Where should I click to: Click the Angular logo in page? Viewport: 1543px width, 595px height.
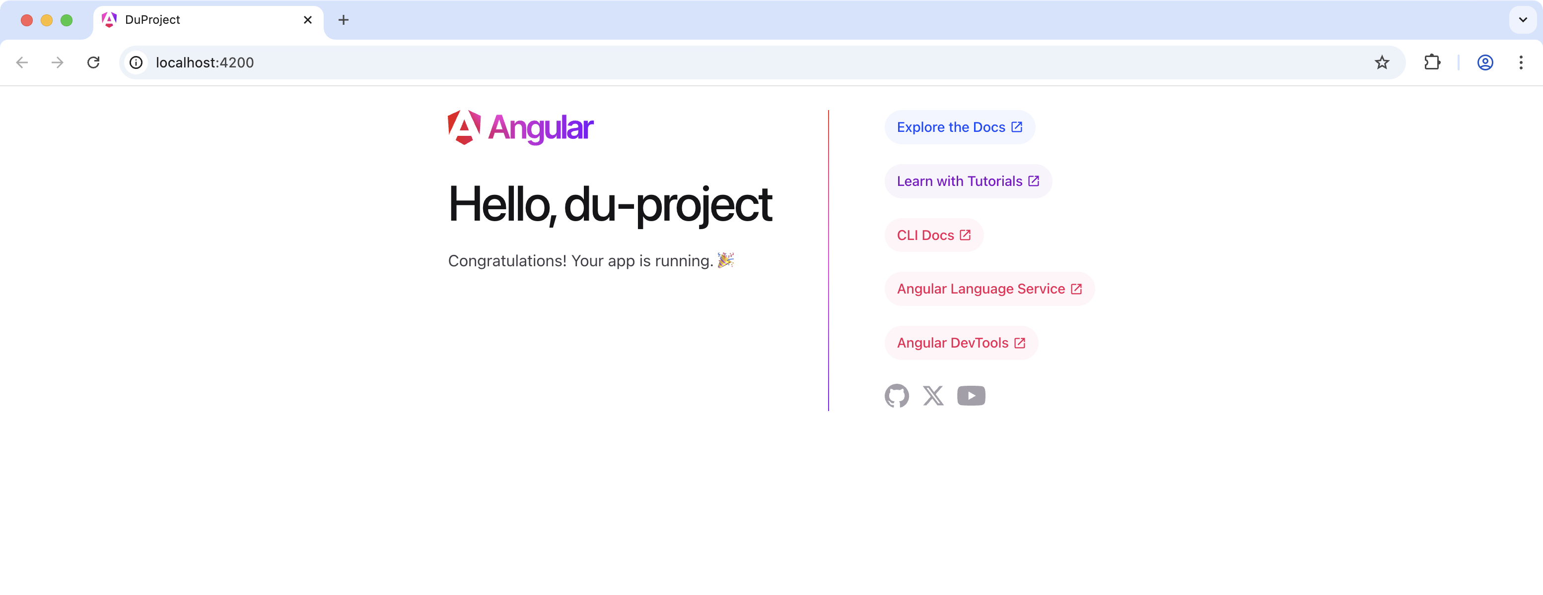[x=520, y=127]
